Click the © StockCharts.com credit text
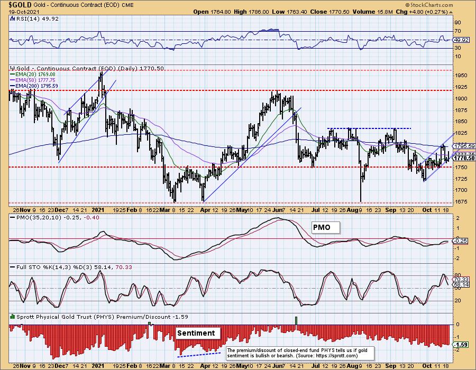 point(429,5)
